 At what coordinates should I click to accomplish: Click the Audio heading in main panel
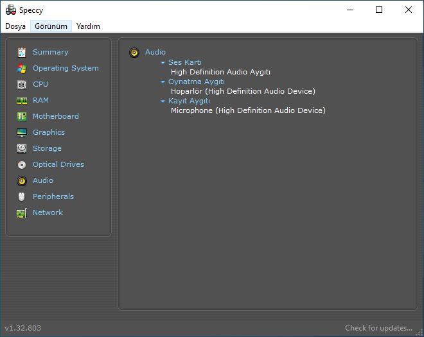click(155, 52)
